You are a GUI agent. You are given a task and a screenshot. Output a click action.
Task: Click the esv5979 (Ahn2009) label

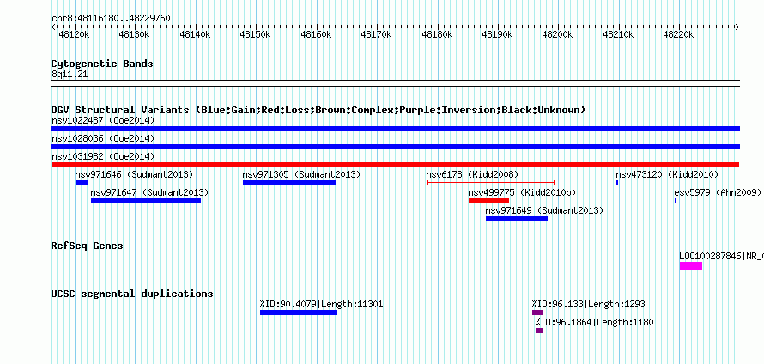click(718, 192)
